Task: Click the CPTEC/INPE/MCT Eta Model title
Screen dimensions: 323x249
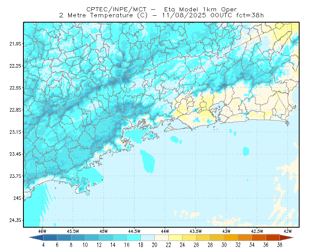Action: [161, 9]
